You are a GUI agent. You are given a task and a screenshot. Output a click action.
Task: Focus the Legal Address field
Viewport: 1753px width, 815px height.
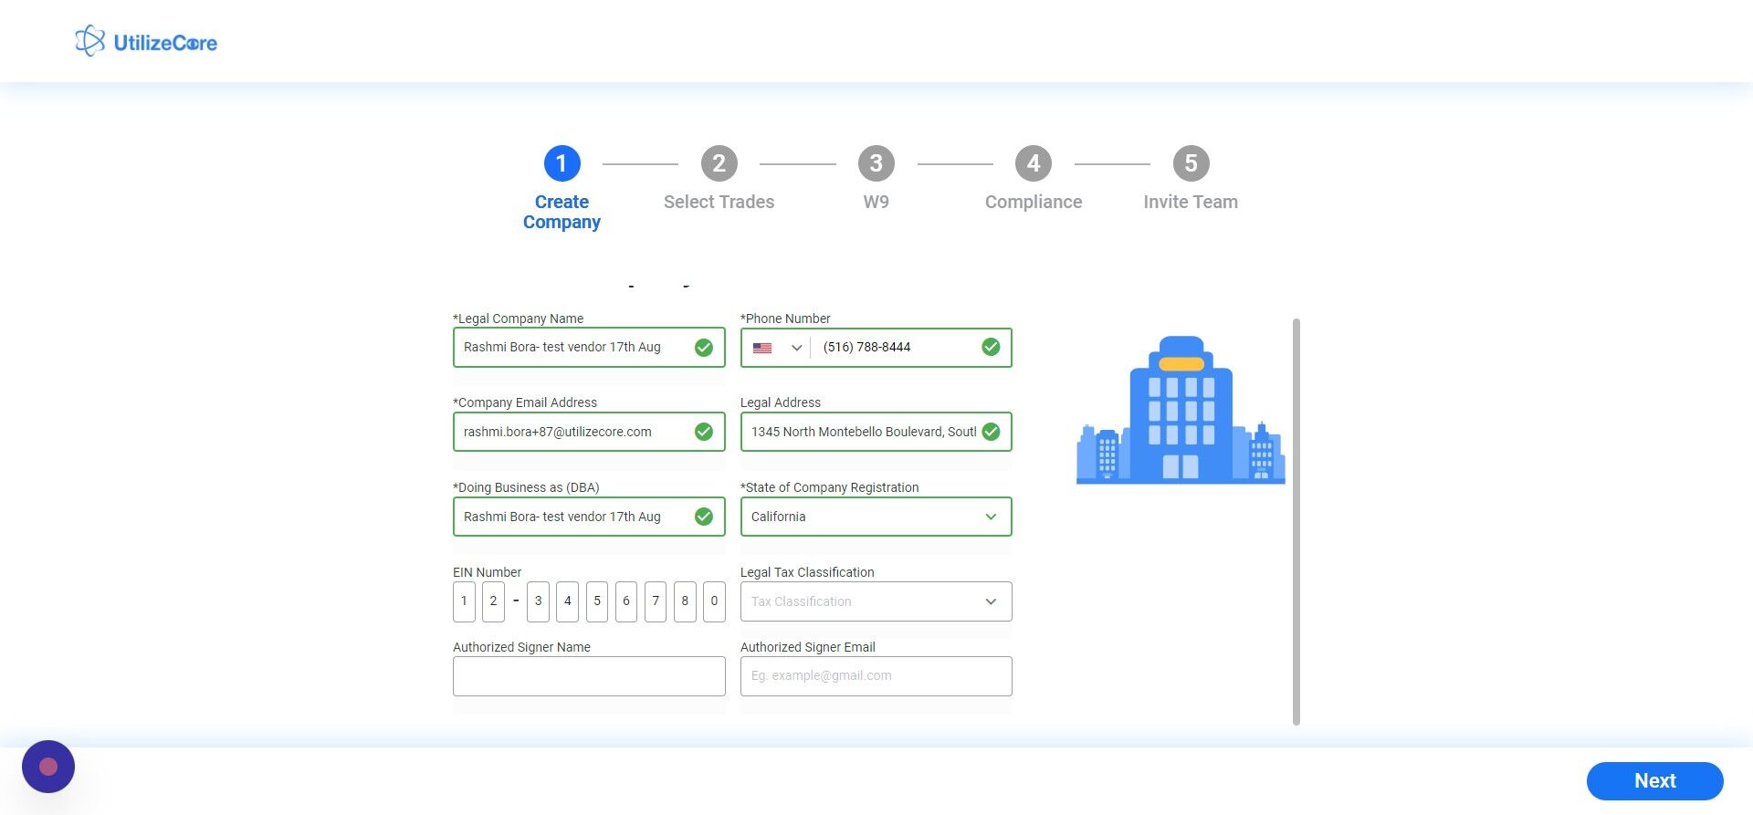click(876, 432)
